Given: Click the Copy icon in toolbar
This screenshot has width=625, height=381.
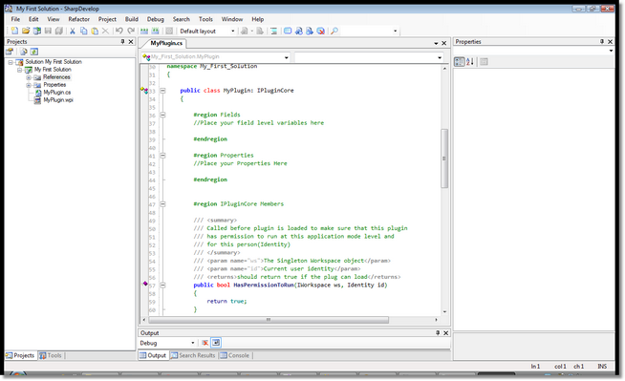Looking at the screenshot, I should [x=84, y=31].
